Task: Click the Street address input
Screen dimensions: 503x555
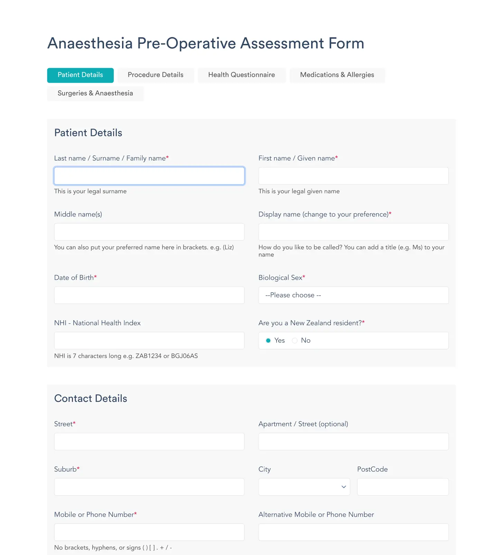Action: coord(149,442)
